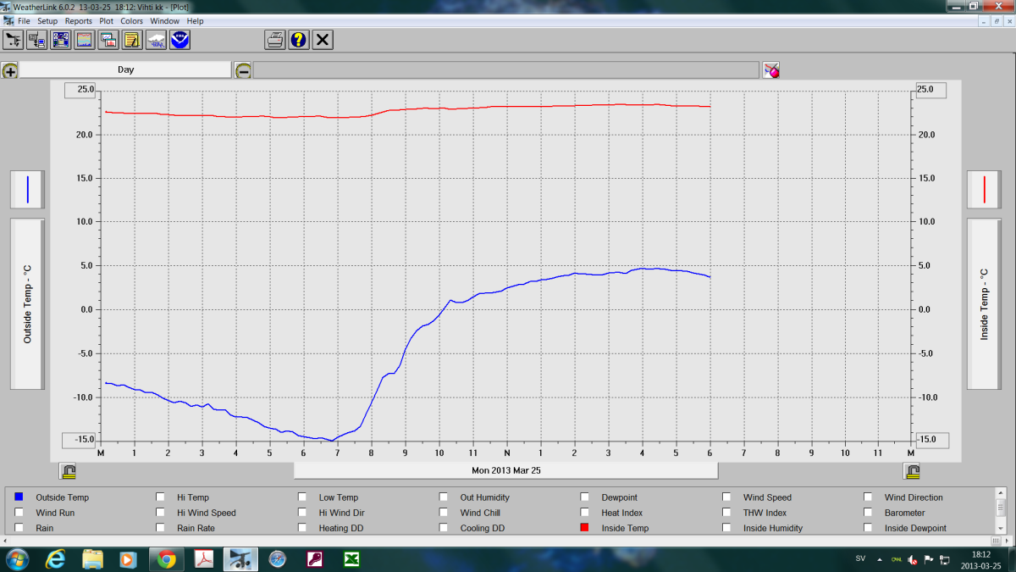Click the blue line color swatch
The image size is (1016, 572).
(x=27, y=189)
